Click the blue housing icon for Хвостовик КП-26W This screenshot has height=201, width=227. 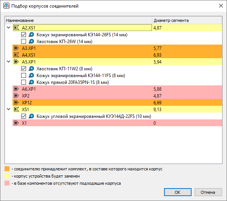click(32, 41)
